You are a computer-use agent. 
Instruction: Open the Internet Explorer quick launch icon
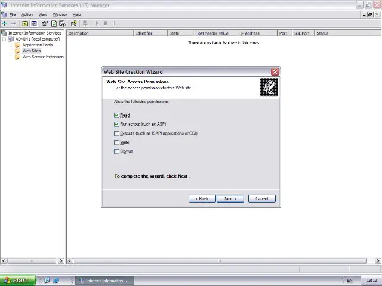[56, 280]
